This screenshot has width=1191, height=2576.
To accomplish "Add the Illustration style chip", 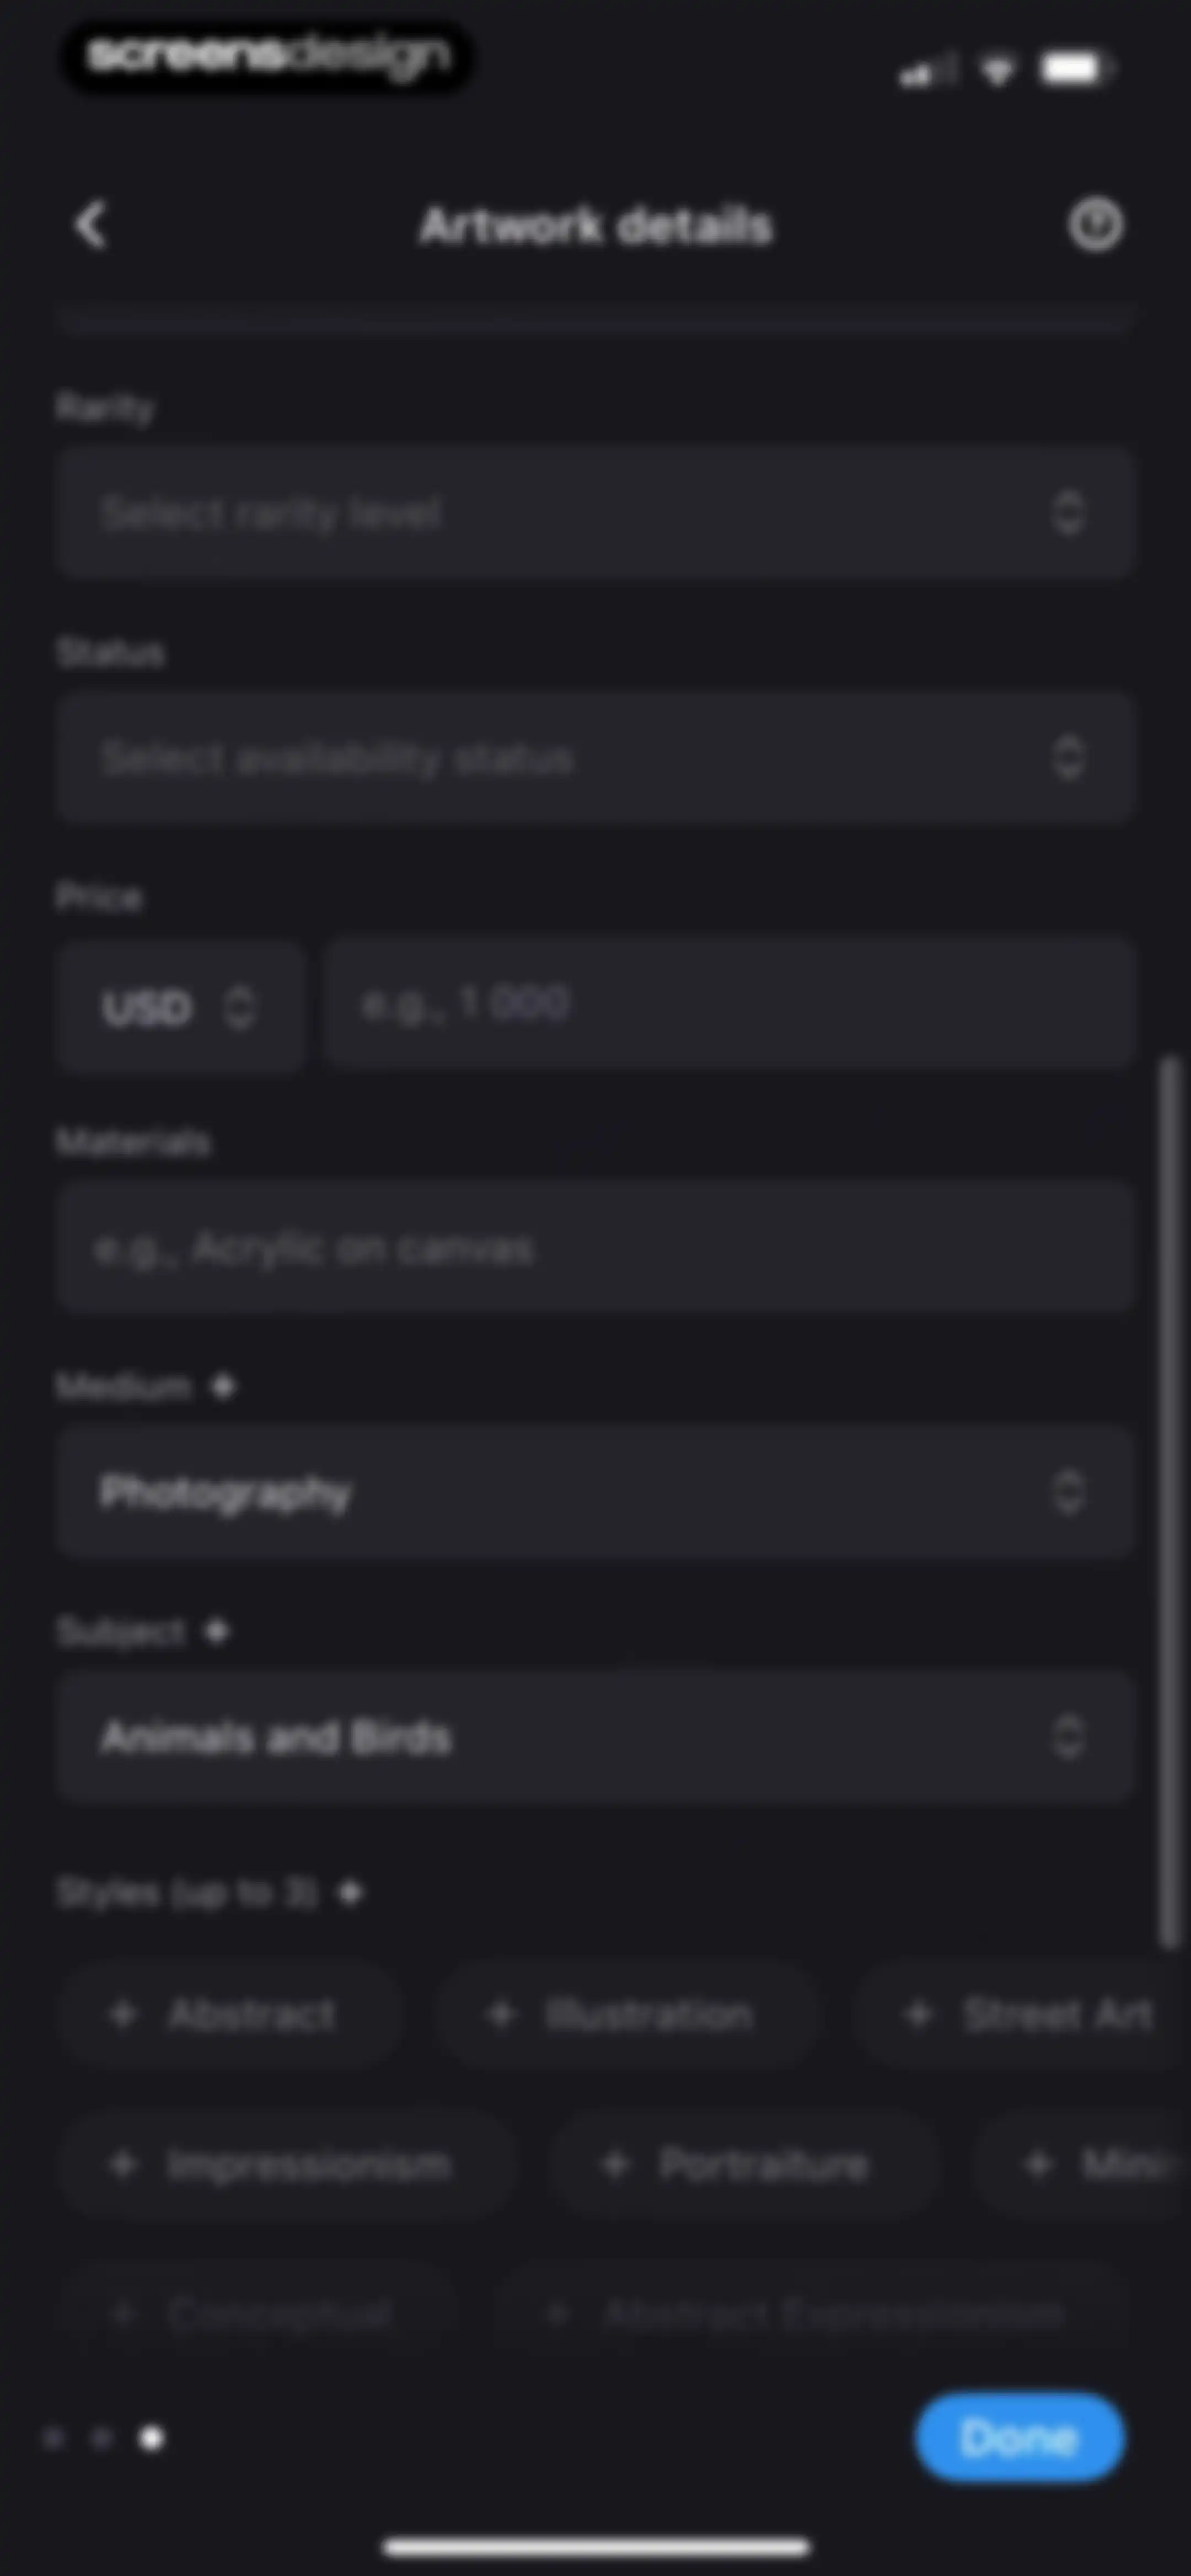I will point(626,2014).
